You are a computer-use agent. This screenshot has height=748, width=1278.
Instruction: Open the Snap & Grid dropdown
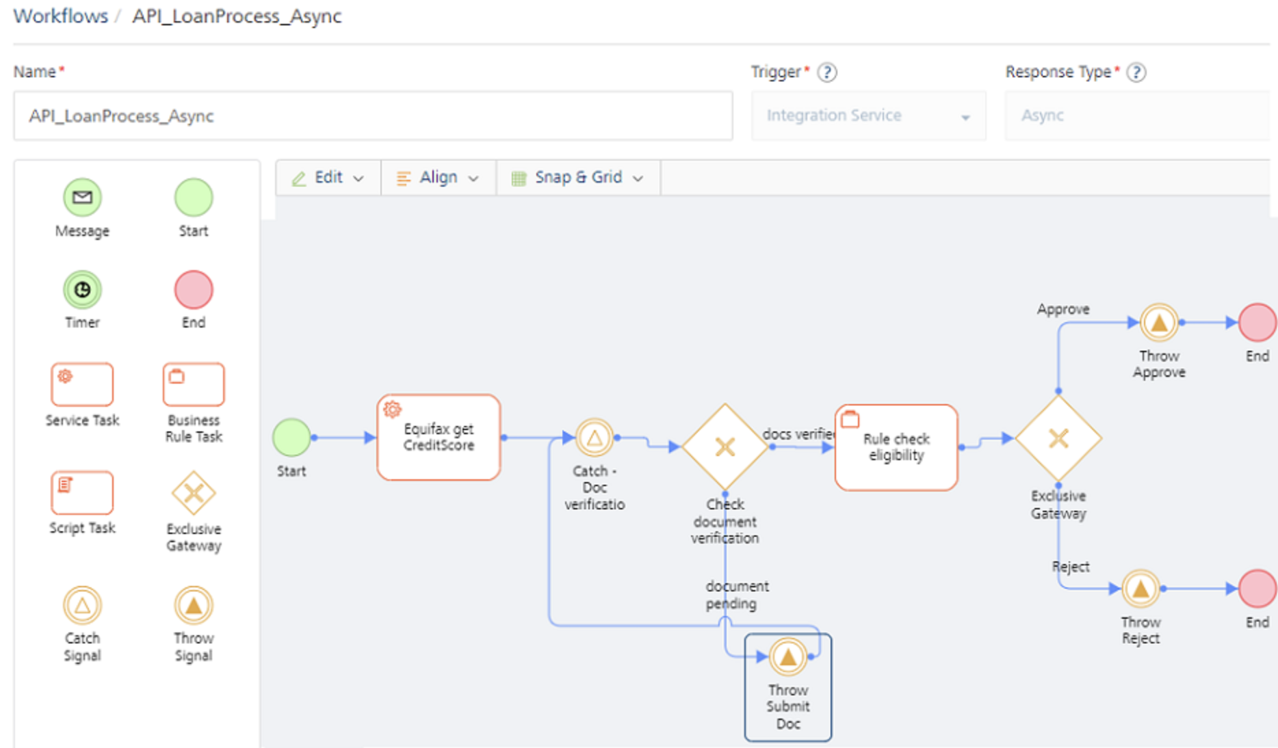click(578, 178)
